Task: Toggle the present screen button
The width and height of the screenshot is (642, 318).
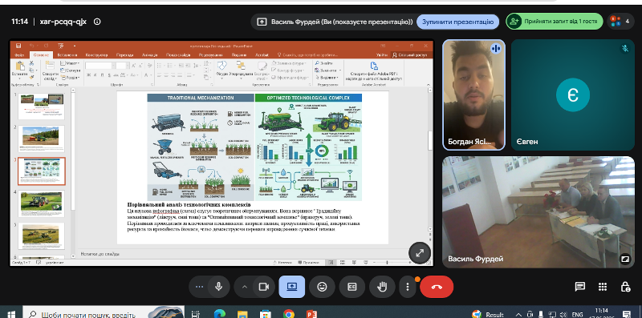Action: tap(292, 287)
